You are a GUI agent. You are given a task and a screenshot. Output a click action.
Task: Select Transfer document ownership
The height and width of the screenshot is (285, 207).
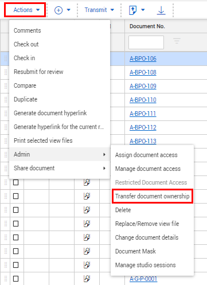coord(152,196)
